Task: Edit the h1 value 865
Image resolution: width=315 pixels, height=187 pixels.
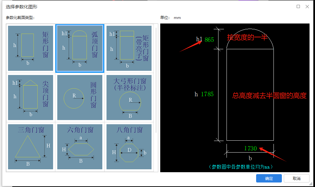Action: (x=209, y=40)
